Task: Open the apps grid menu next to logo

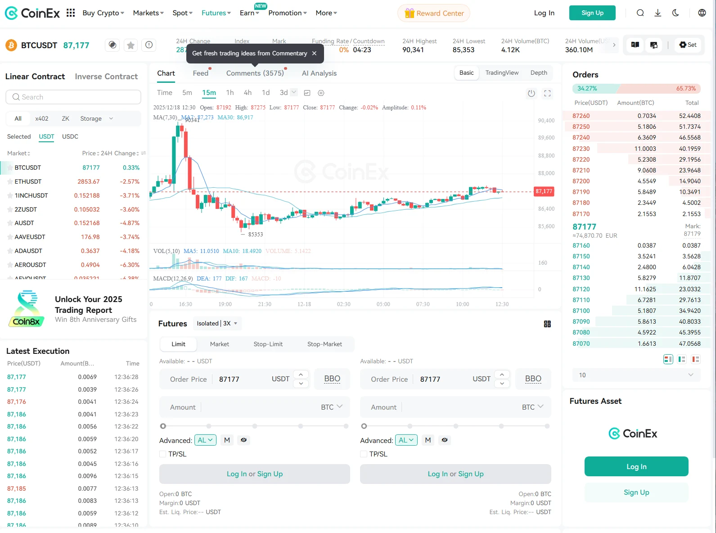Action: [x=71, y=13]
